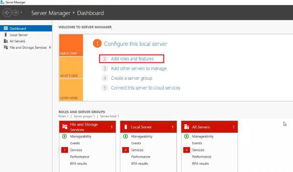Open Events in Local Server tile

tap(136, 143)
